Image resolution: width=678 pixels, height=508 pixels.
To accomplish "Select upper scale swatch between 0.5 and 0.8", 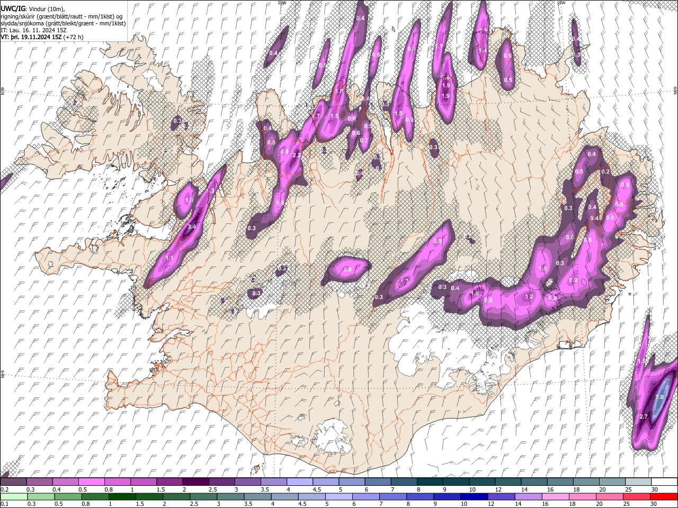I will pos(92,482).
